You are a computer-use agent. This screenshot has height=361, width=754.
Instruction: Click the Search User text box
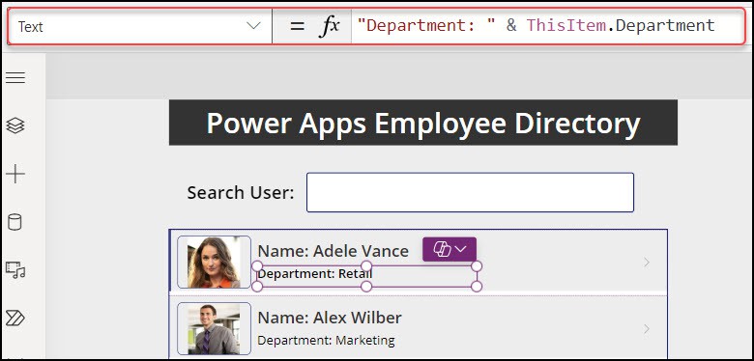[470, 192]
